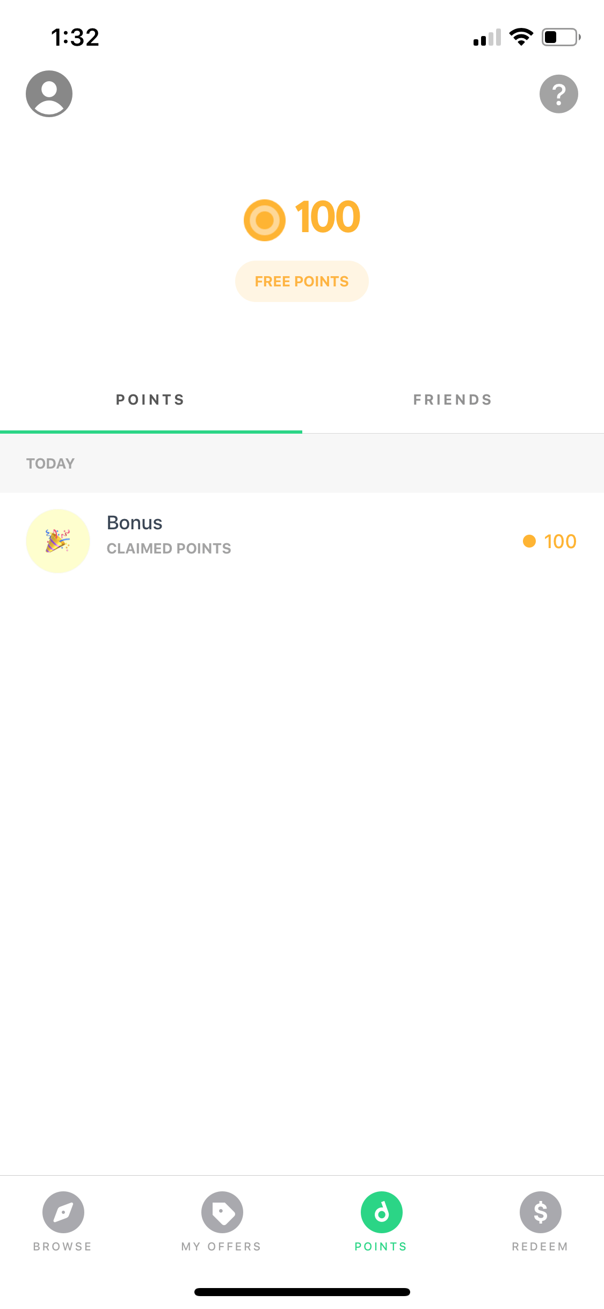Tap the Wi-Fi status icon
Viewport: 604px width, 1309px height.
[x=521, y=37]
